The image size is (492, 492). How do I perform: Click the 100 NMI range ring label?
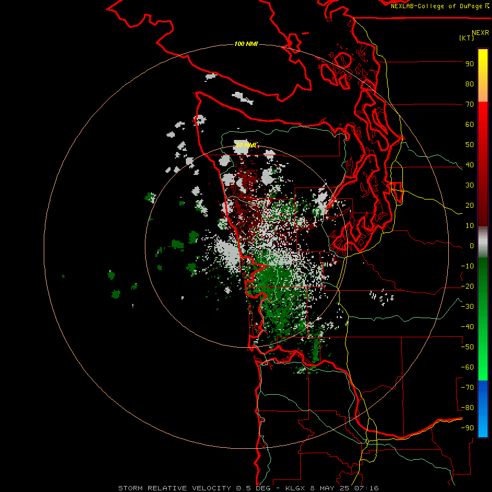246,44
